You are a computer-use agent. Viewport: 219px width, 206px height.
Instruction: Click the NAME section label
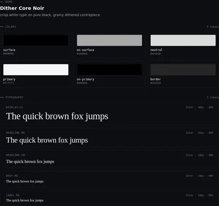pyautogui.click(x=9, y=2)
